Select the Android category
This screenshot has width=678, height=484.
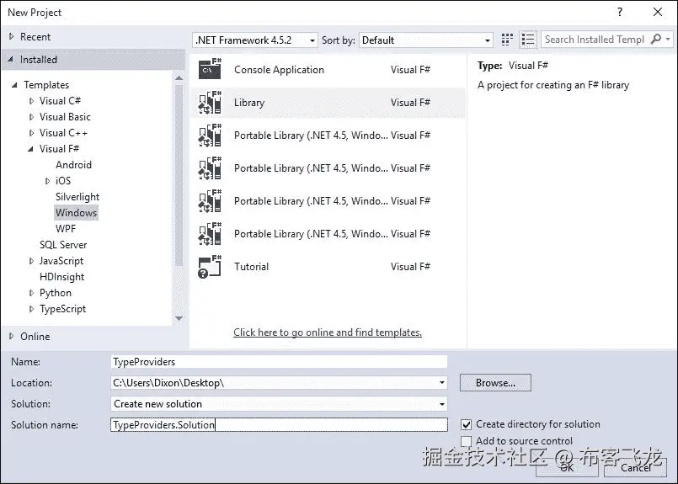tap(73, 165)
